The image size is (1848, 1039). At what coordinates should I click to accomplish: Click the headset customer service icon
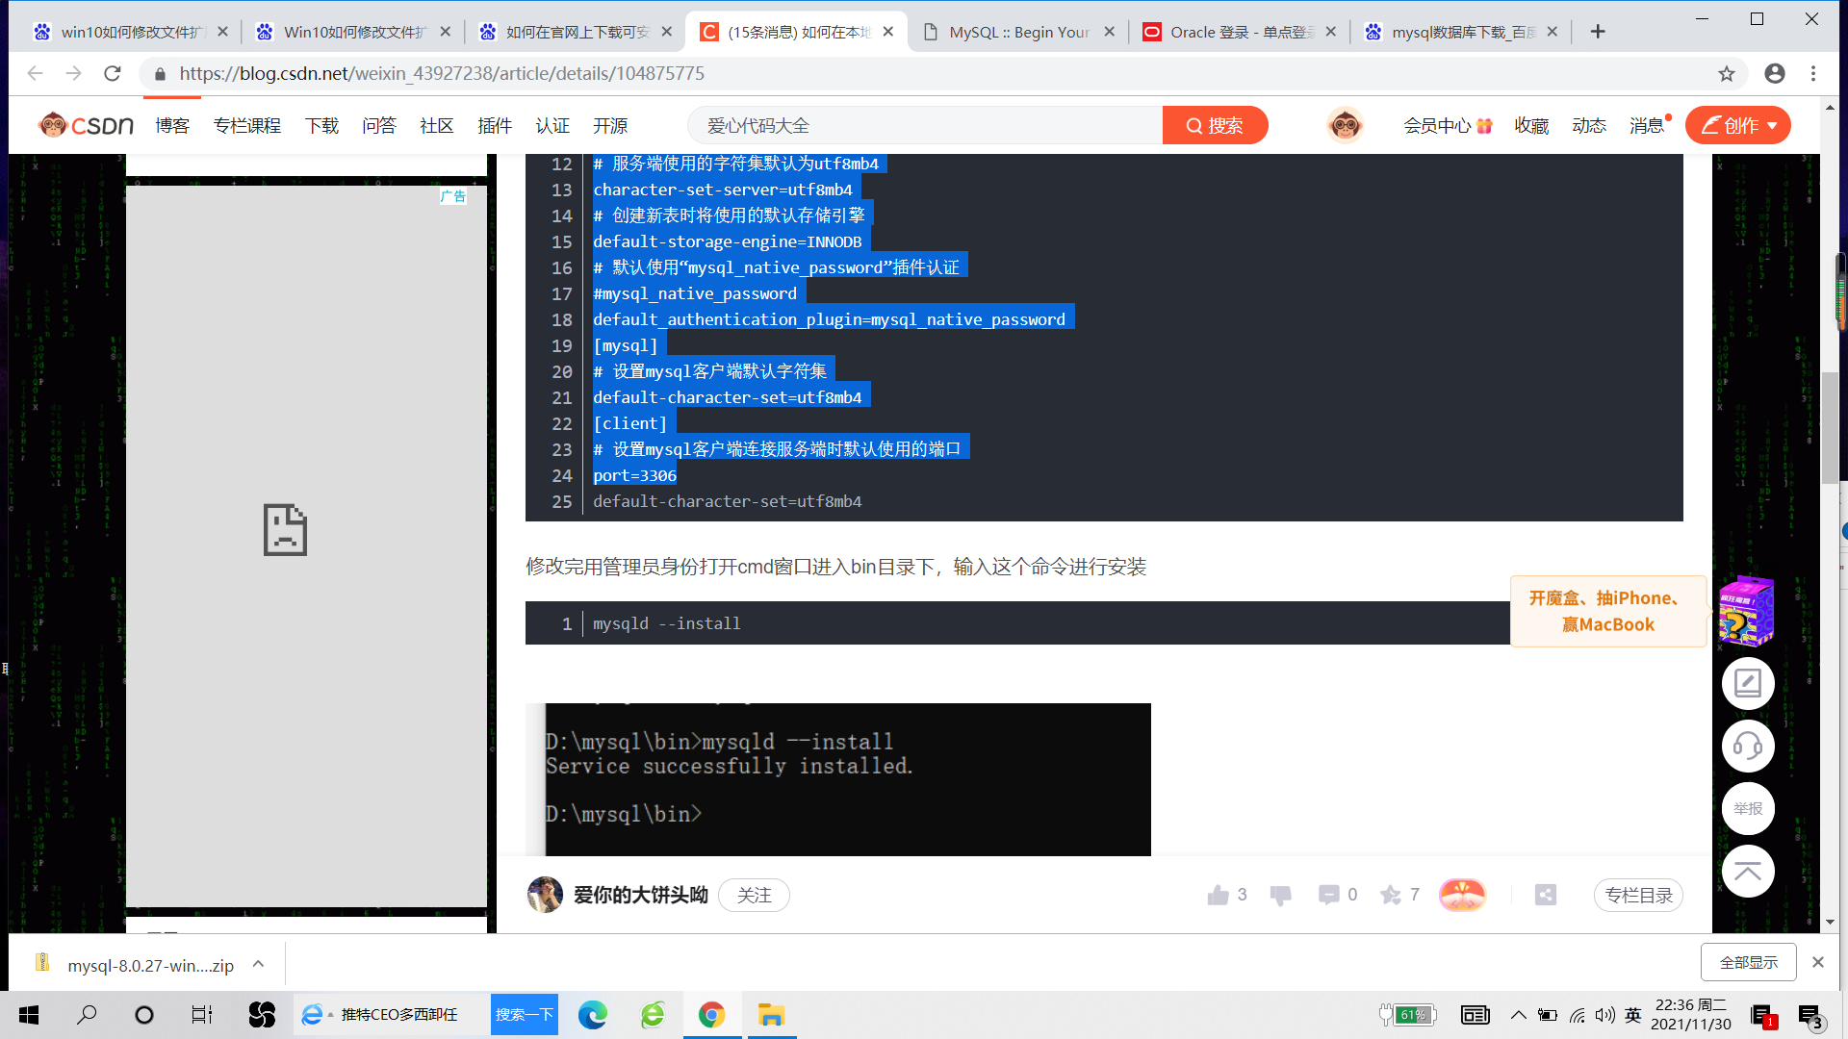(x=1748, y=746)
